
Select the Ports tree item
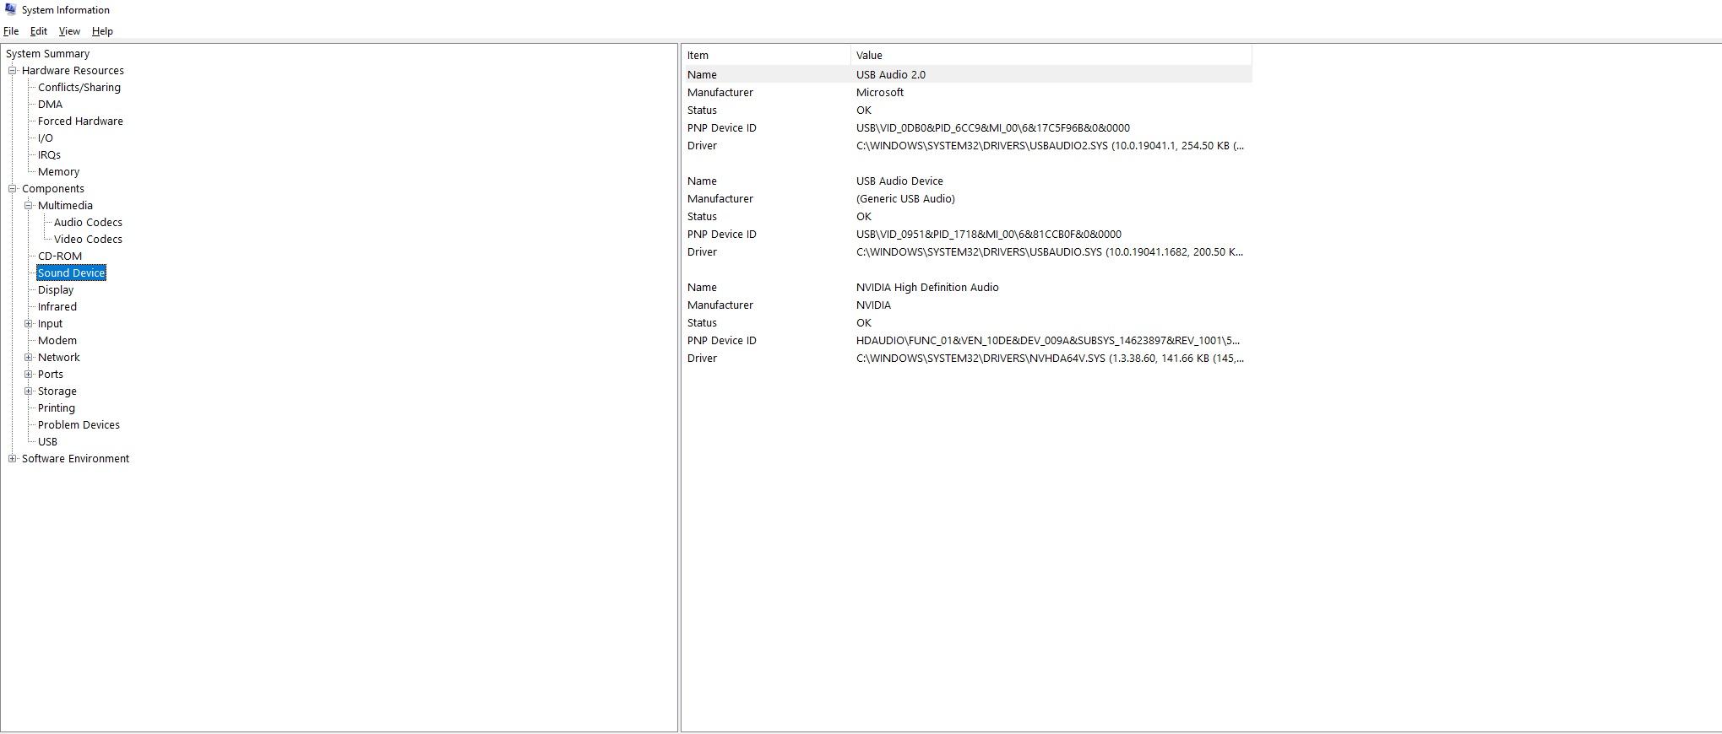[x=51, y=375]
